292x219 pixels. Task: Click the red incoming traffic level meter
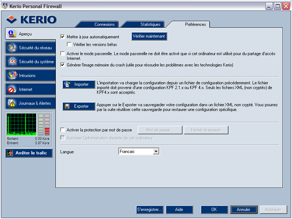point(47,125)
